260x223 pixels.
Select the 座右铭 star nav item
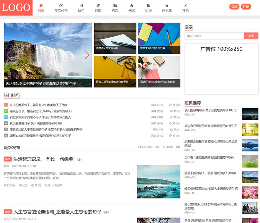tap(167, 6)
